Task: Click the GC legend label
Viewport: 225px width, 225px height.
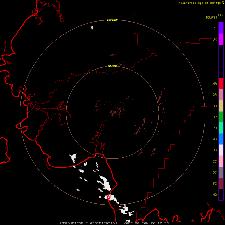Action: [x=214, y=172]
